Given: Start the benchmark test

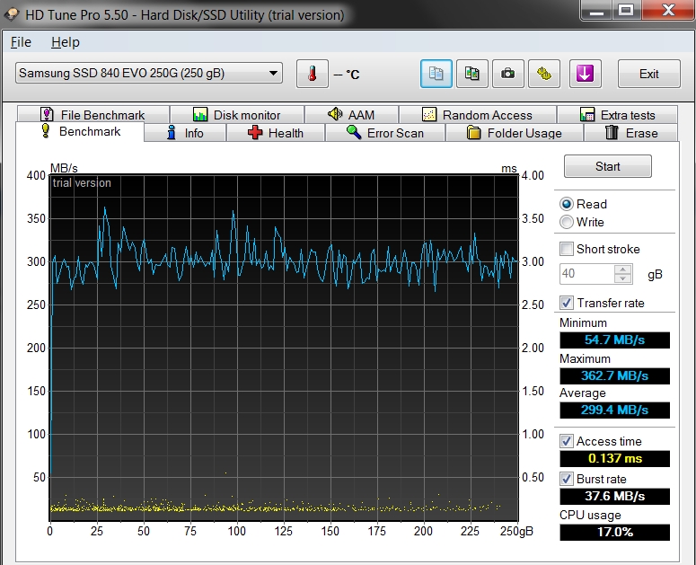Looking at the screenshot, I should pyautogui.click(x=608, y=166).
